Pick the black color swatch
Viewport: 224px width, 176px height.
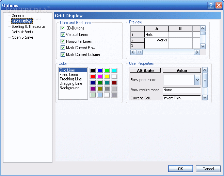(x=93, y=71)
